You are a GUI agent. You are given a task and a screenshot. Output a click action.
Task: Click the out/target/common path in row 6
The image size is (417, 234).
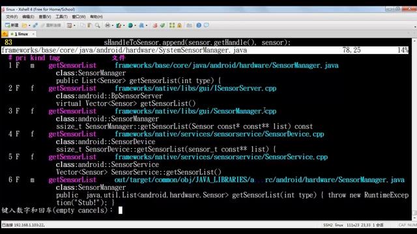tap(259, 179)
